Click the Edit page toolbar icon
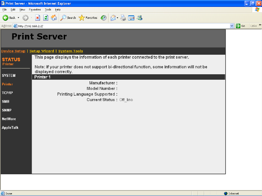The height and width of the screenshot is (196, 262). [131, 18]
